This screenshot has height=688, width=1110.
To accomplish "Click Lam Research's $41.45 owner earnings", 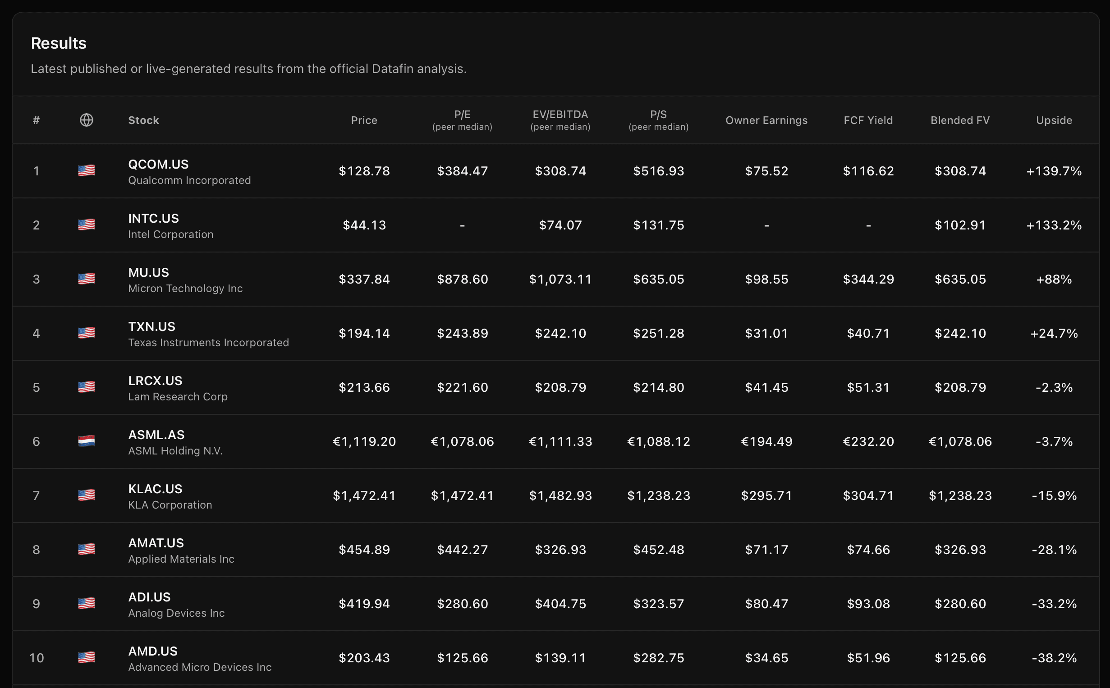I will 766,388.
